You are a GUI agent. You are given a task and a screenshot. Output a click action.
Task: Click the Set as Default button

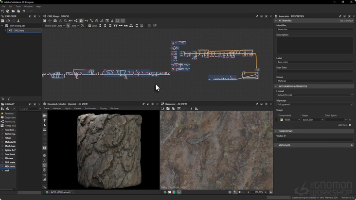346,20
